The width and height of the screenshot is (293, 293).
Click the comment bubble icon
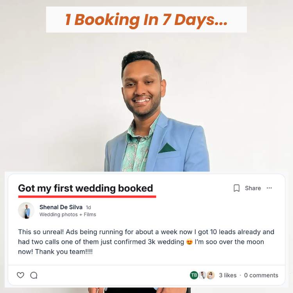coord(34,275)
